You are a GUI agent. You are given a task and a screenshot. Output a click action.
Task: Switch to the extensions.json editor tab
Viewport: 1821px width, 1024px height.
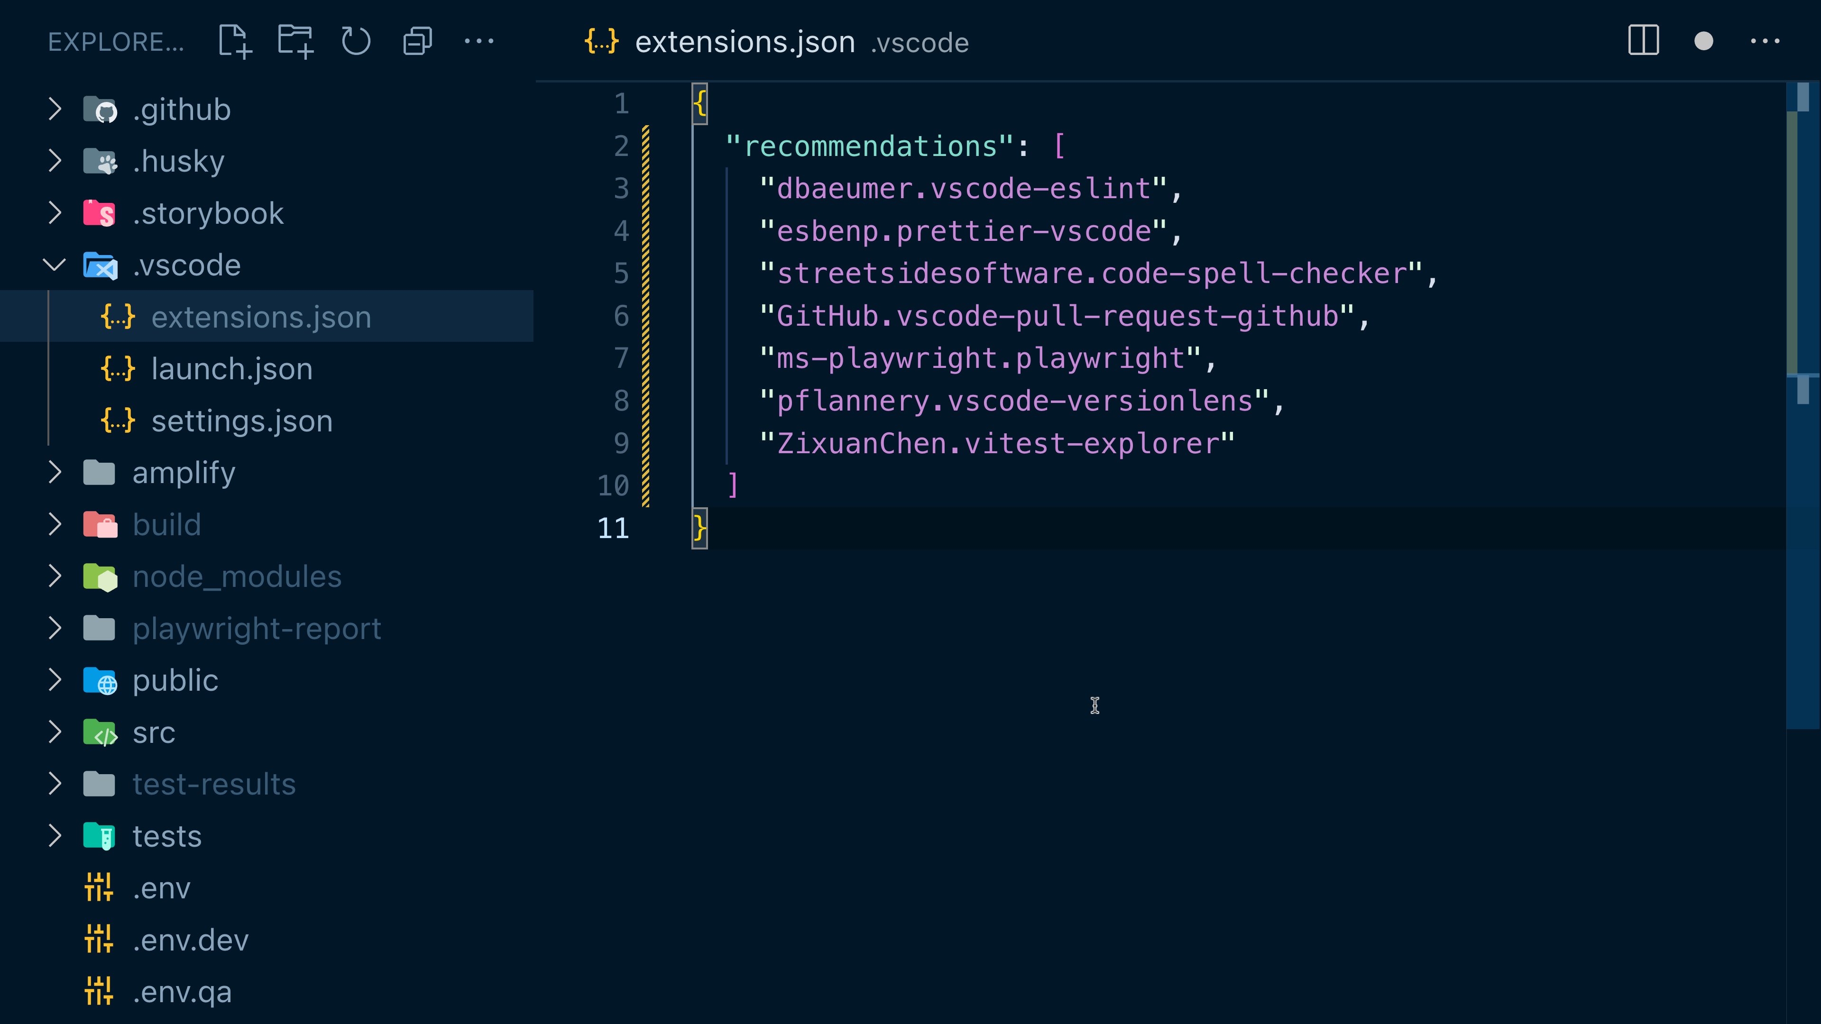click(x=746, y=42)
